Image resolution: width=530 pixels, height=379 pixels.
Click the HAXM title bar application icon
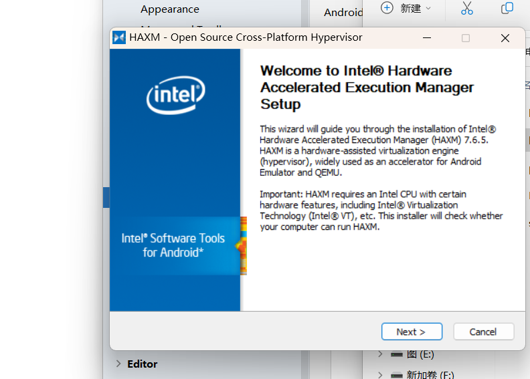(119, 37)
